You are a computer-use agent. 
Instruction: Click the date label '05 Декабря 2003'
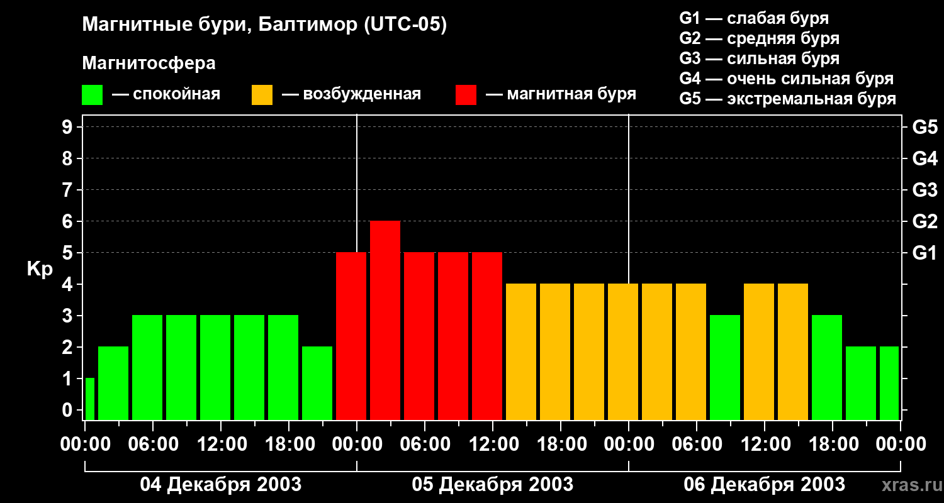[x=493, y=484]
